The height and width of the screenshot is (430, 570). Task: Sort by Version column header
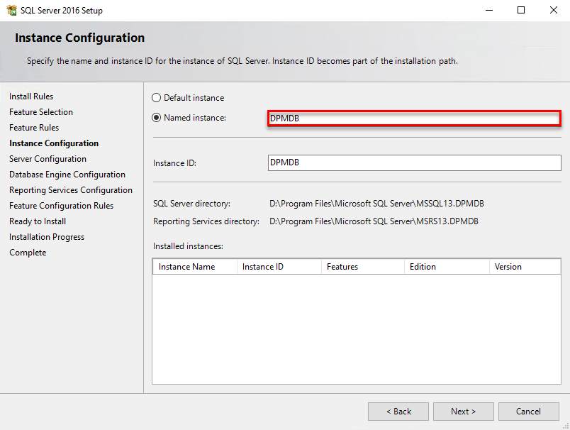(525, 267)
